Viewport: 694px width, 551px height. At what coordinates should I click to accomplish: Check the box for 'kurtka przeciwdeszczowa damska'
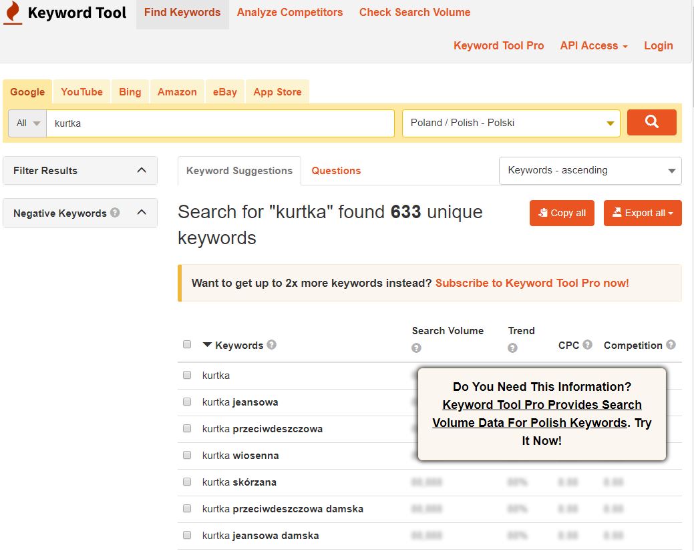click(187, 508)
